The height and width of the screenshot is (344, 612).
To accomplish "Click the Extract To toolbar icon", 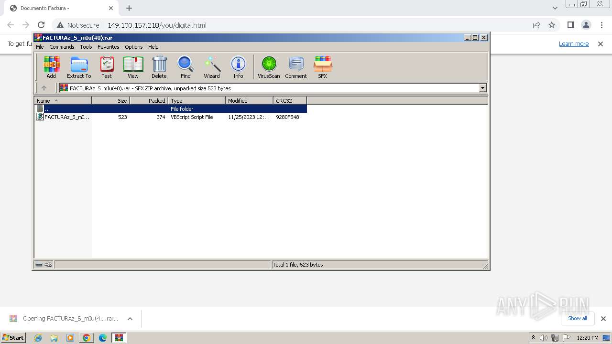I will point(79,67).
